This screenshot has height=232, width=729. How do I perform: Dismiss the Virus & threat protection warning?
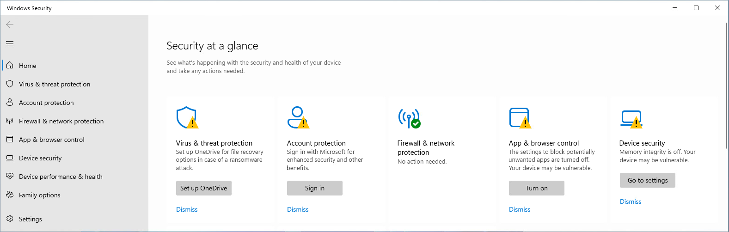coord(187,209)
